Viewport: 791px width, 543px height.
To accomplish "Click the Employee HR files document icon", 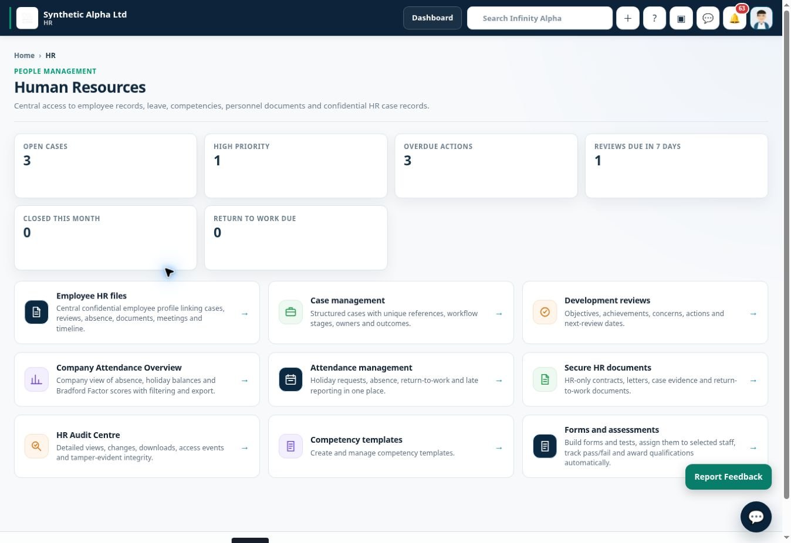I will (x=36, y=313).
